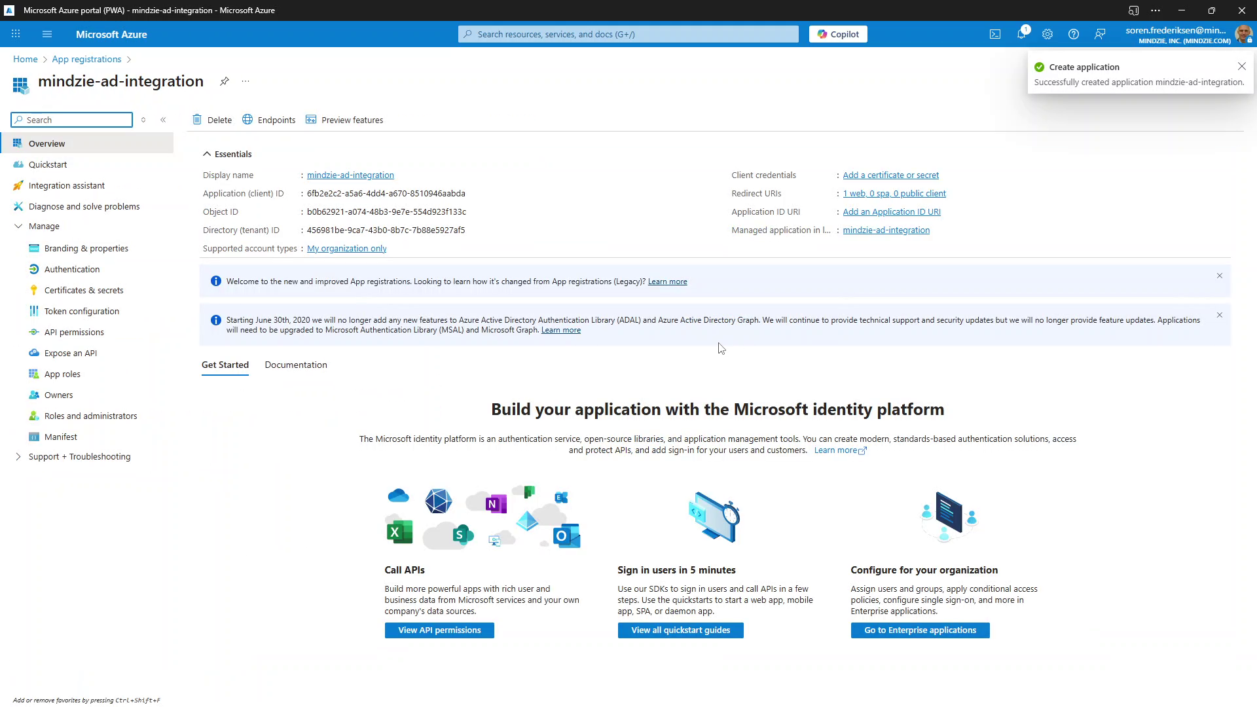Click the help question mark icon
The width and height of the screenshot is (1257, 707).
click(x=1074, y=34)
